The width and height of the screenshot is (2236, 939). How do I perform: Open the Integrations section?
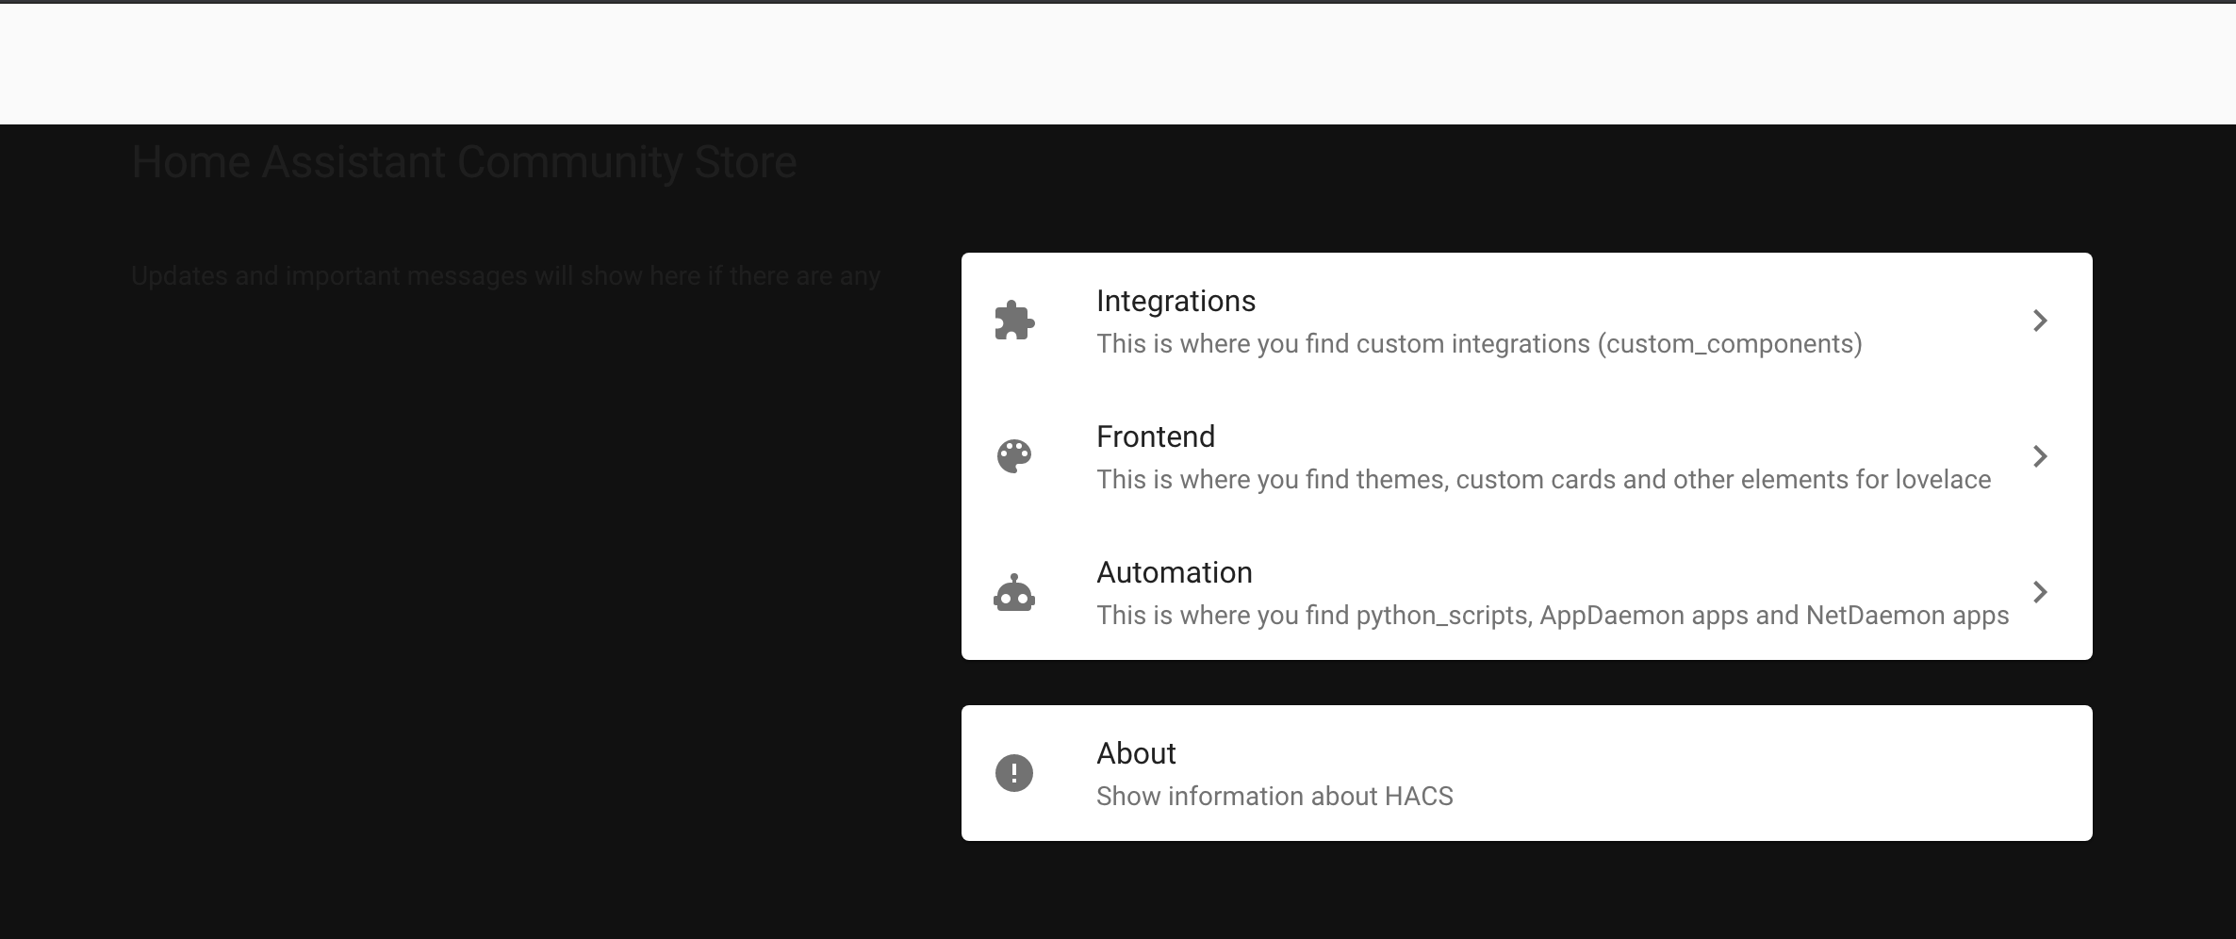coord(1176,300)
